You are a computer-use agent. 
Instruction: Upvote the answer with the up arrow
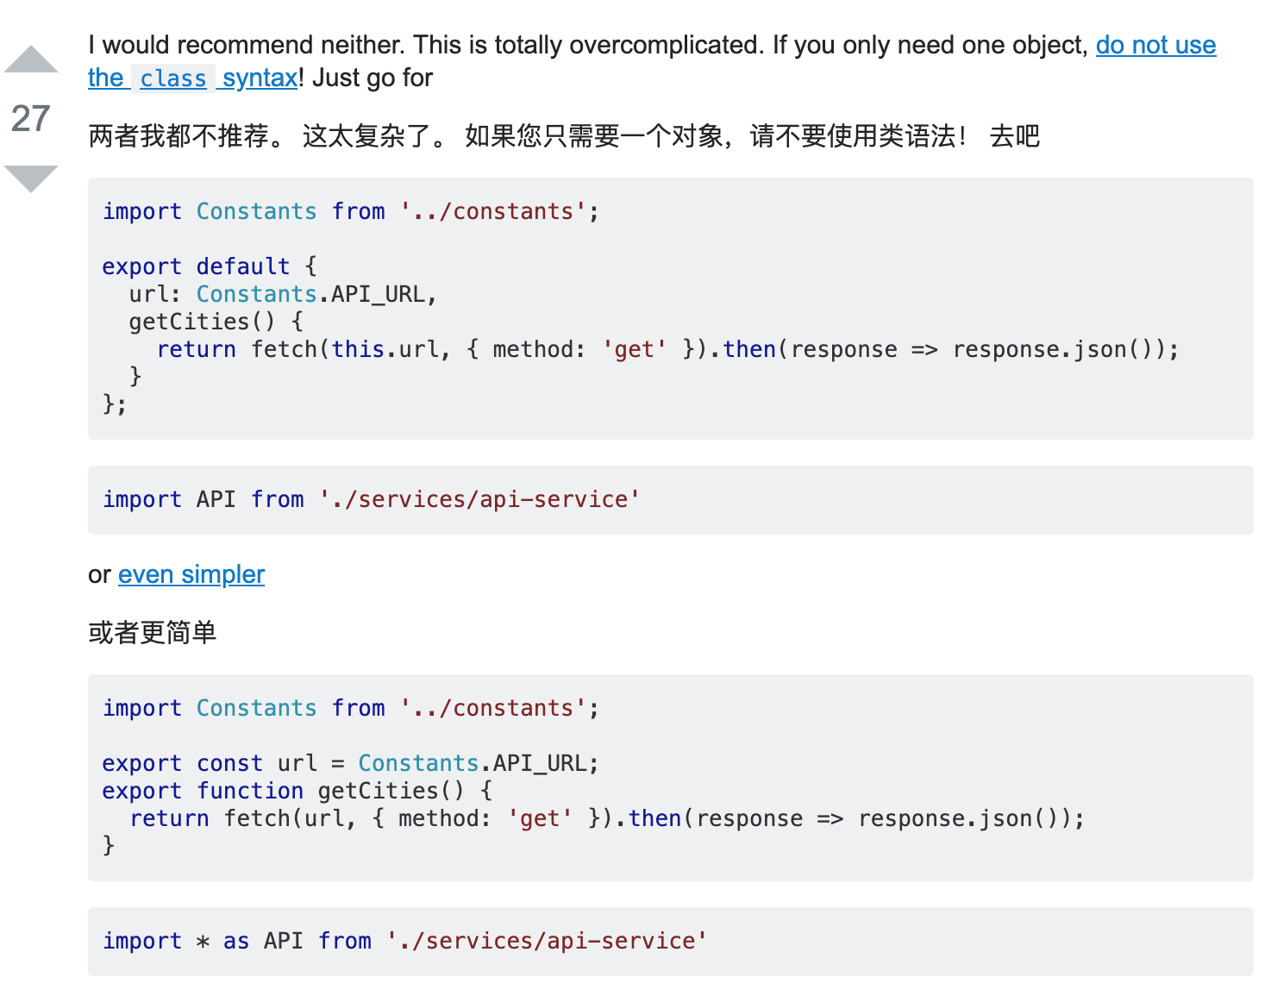31,59
